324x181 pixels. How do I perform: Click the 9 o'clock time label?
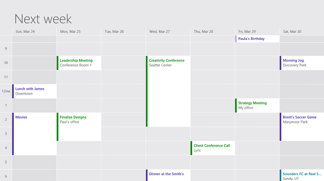tap(6, 49)
